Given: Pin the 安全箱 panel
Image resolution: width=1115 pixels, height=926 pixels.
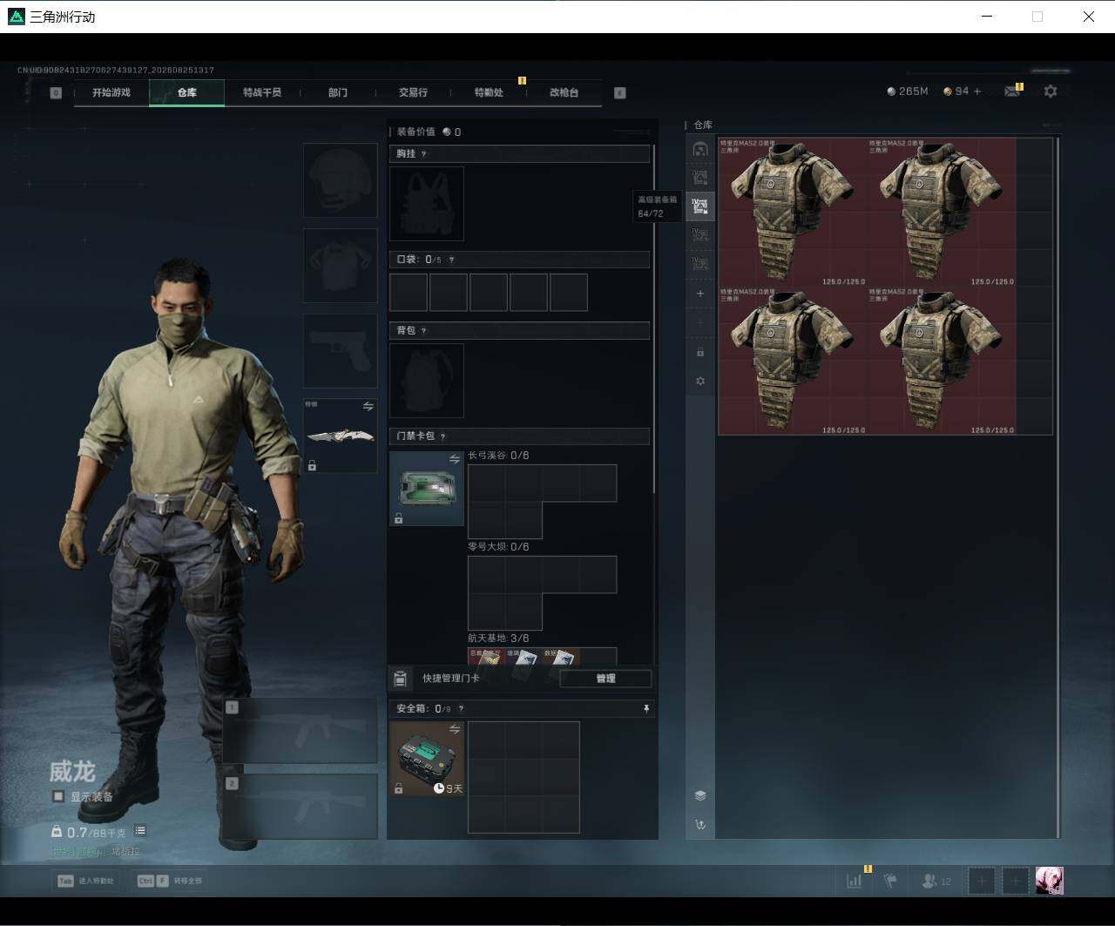Looking at the screenshot, I should point(645,709).
